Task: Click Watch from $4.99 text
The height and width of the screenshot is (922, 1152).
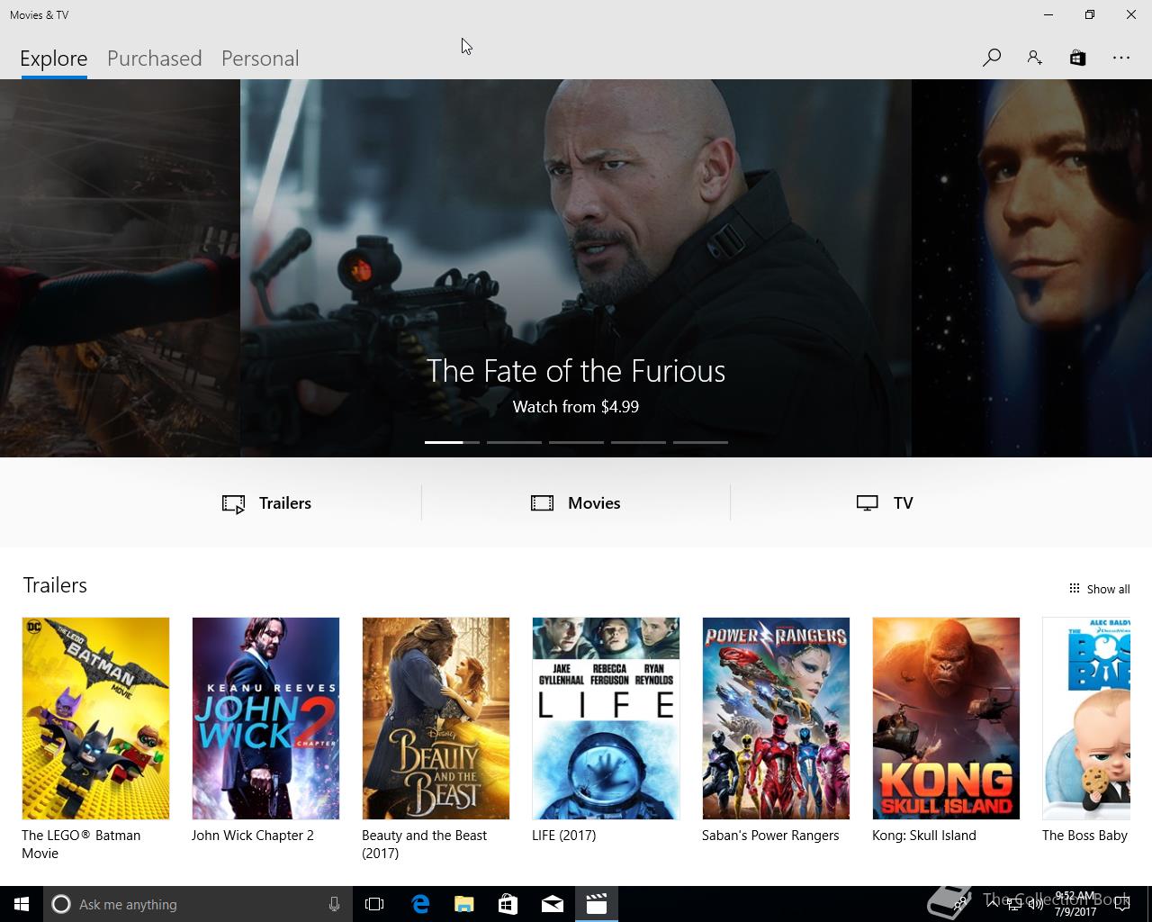Action: pos(576,407)
